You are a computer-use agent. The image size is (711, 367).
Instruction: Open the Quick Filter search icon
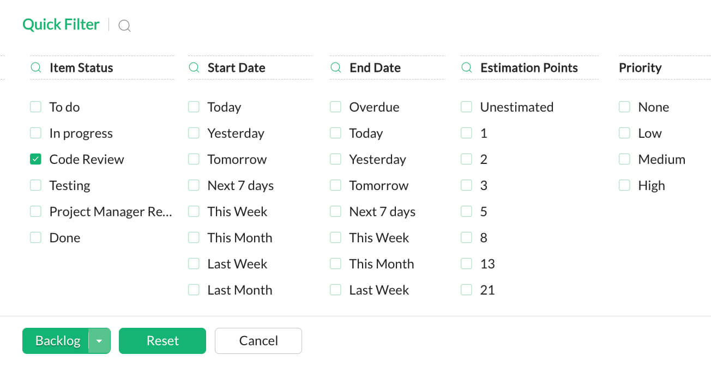click(x=124, y=25)
